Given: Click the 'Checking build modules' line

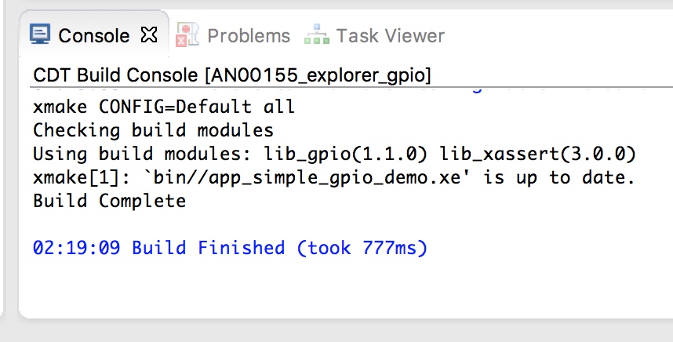Looking at the screenshot, I should [153, 130].
